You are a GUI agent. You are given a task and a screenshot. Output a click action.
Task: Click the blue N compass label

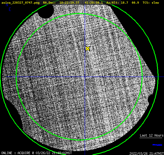[x=7, y=5]
